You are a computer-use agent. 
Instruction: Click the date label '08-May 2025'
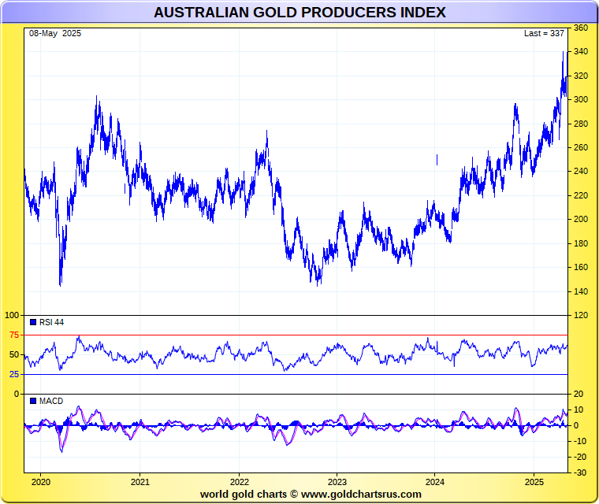coord(55,33)
